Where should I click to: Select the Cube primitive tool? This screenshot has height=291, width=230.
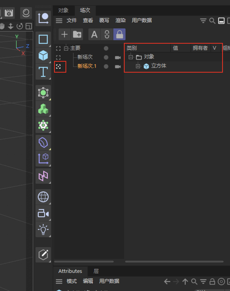43,55
